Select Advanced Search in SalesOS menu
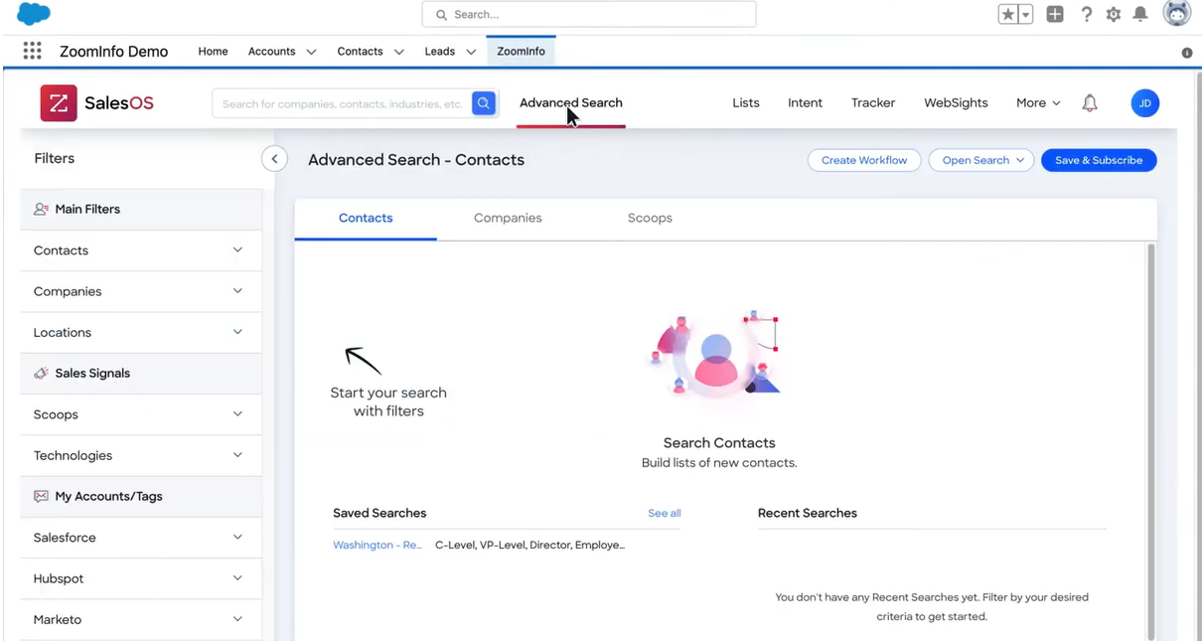The width and height of the screenshot is (1202, 641). pyautogui.click(x=571, y=103)
